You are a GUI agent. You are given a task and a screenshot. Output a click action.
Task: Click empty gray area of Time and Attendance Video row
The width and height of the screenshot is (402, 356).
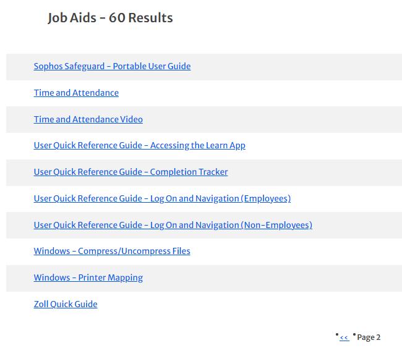278,119
